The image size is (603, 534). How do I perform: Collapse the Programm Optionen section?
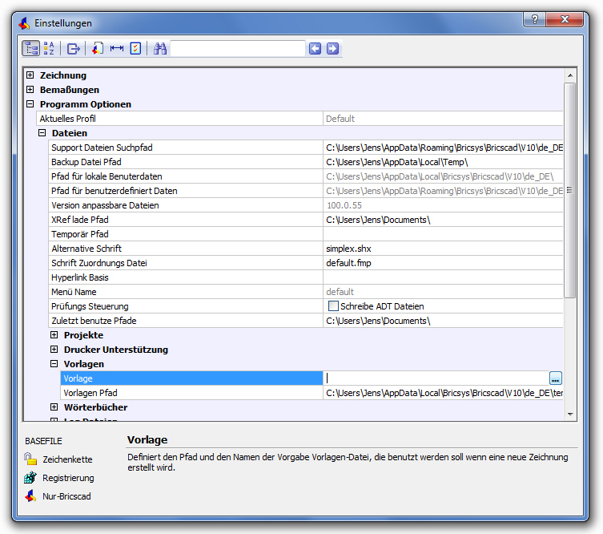point(30,104)
